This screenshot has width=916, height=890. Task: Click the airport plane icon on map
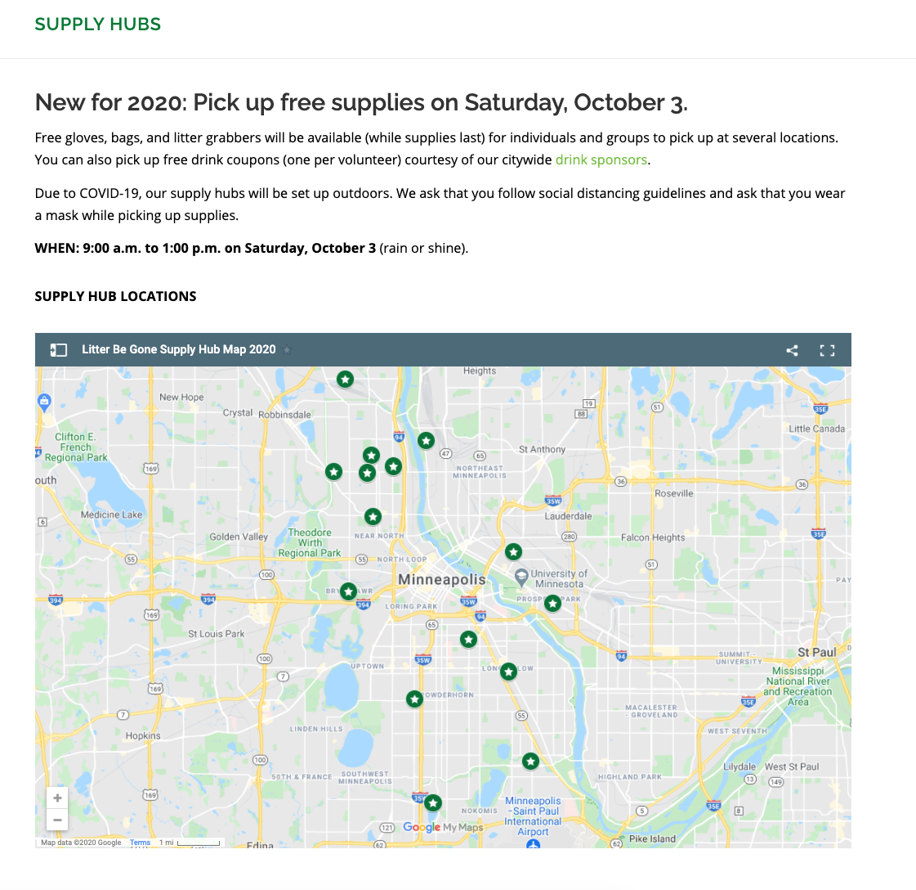coord(533,843)
